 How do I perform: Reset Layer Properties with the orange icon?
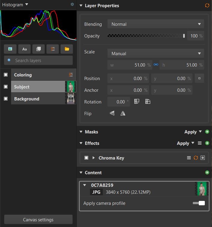tap(207, 5)
